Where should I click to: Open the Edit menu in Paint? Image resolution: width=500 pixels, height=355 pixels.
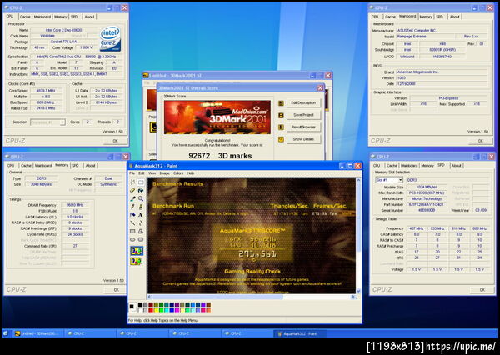(x=142, y=173)
